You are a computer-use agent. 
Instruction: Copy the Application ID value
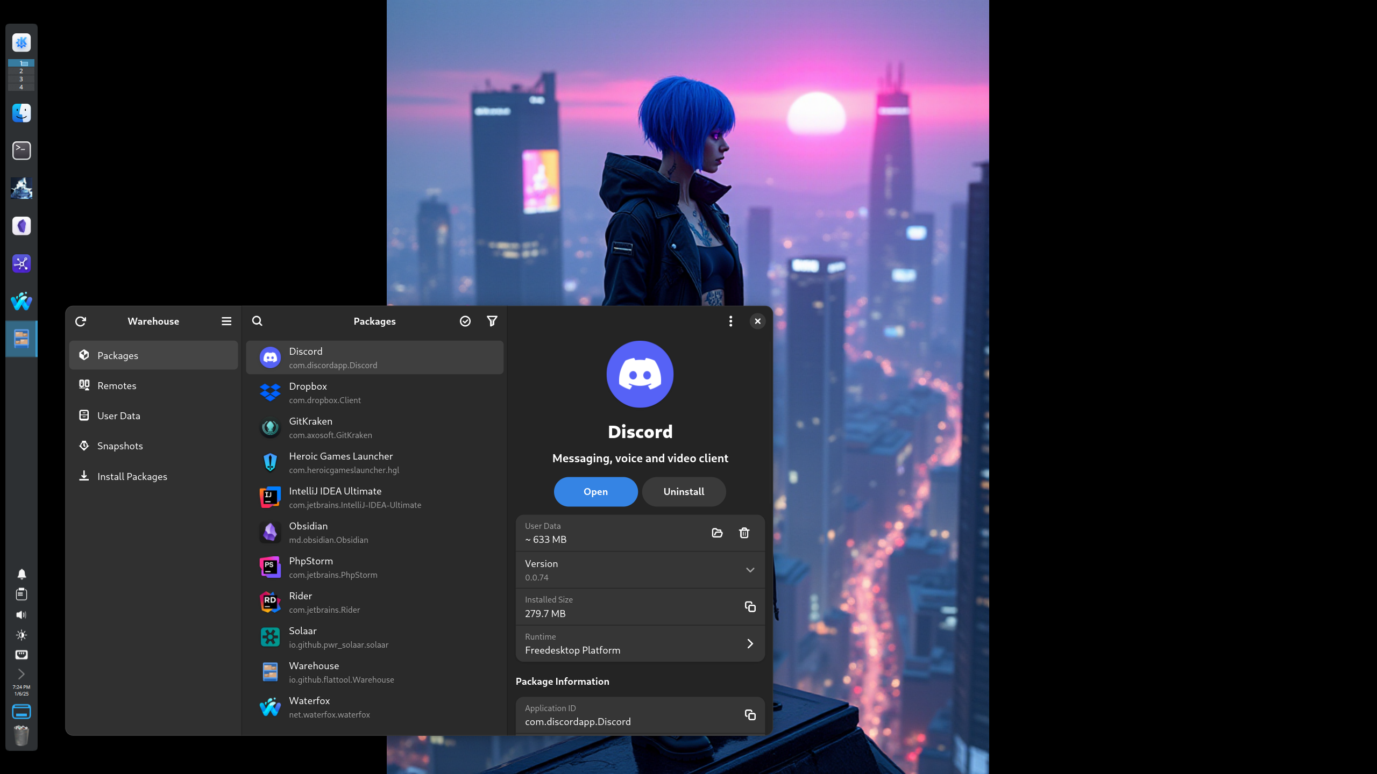(x=750, y=714)
